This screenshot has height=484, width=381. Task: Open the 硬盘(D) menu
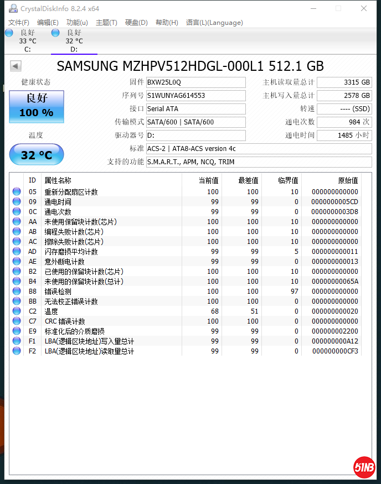pyautogui.click(x=136, y=23)
